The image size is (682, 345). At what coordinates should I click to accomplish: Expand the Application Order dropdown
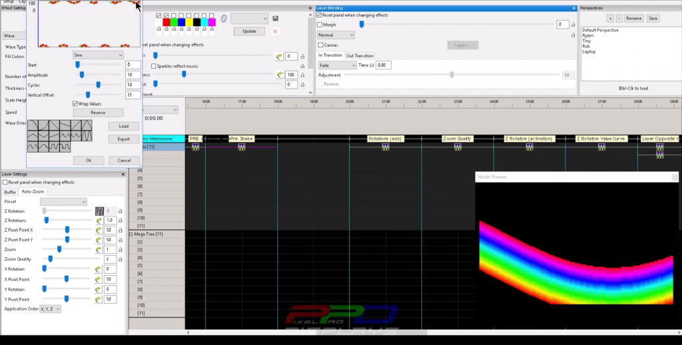[51, 309]
